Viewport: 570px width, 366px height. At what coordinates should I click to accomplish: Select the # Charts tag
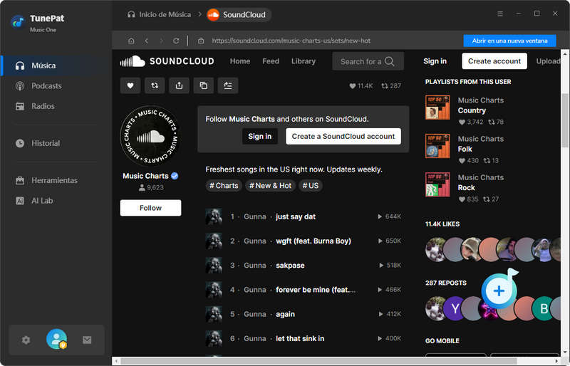[x=224, y=186]
